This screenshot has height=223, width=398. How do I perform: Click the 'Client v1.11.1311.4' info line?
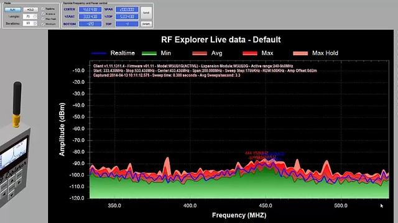pyautogui.click(x=193, y=66)
